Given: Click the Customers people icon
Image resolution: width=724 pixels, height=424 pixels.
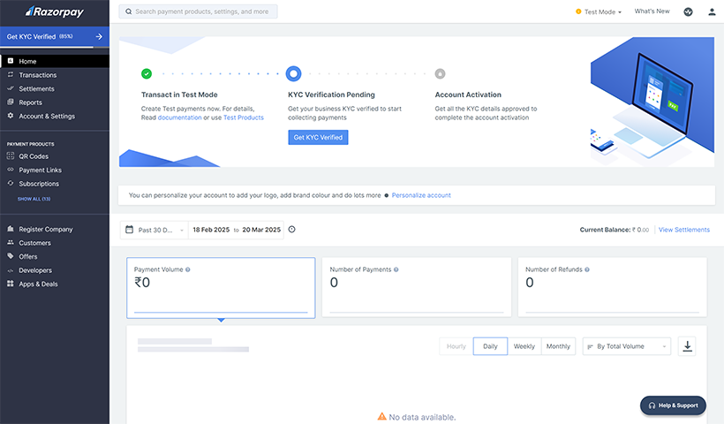Looking at the screenshot, I should (11, 243).
